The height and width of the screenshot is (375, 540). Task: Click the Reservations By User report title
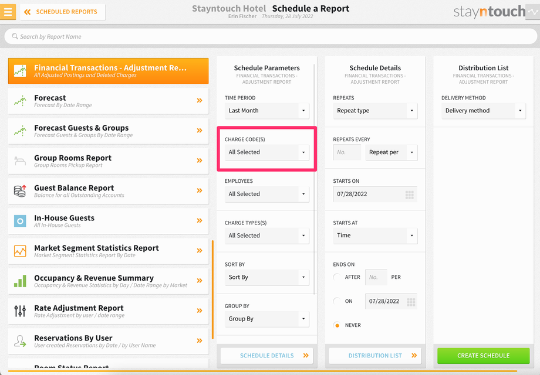[x=73, y=338]
